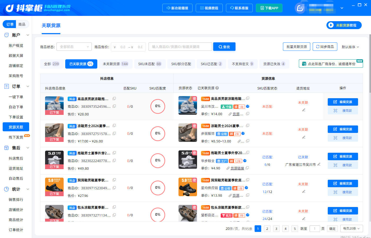Open the 默认排序 sort dropdown
This screenshot has width=371, height=238.
(x=350, y=47)
